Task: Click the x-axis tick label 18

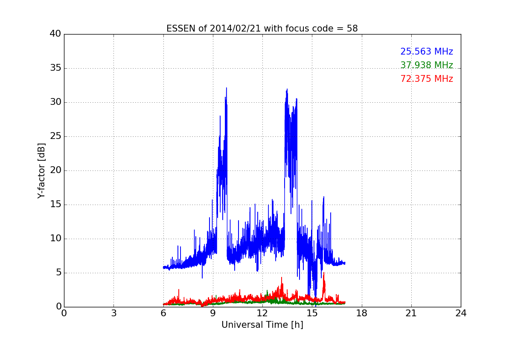Action: click(362, 313)
